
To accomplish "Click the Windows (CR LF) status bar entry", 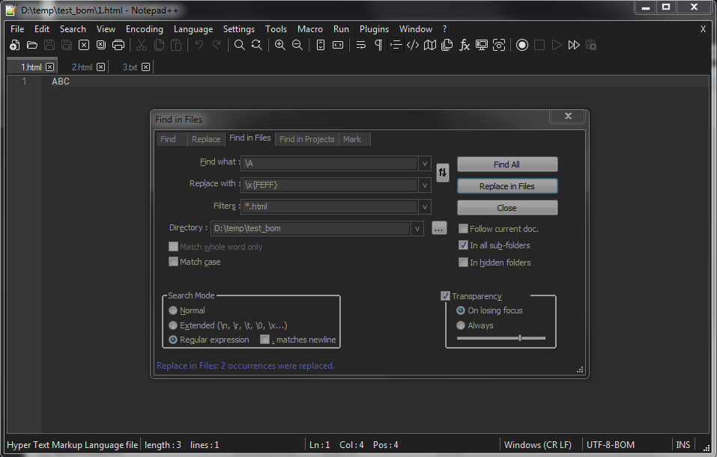I will pos(538,445).
